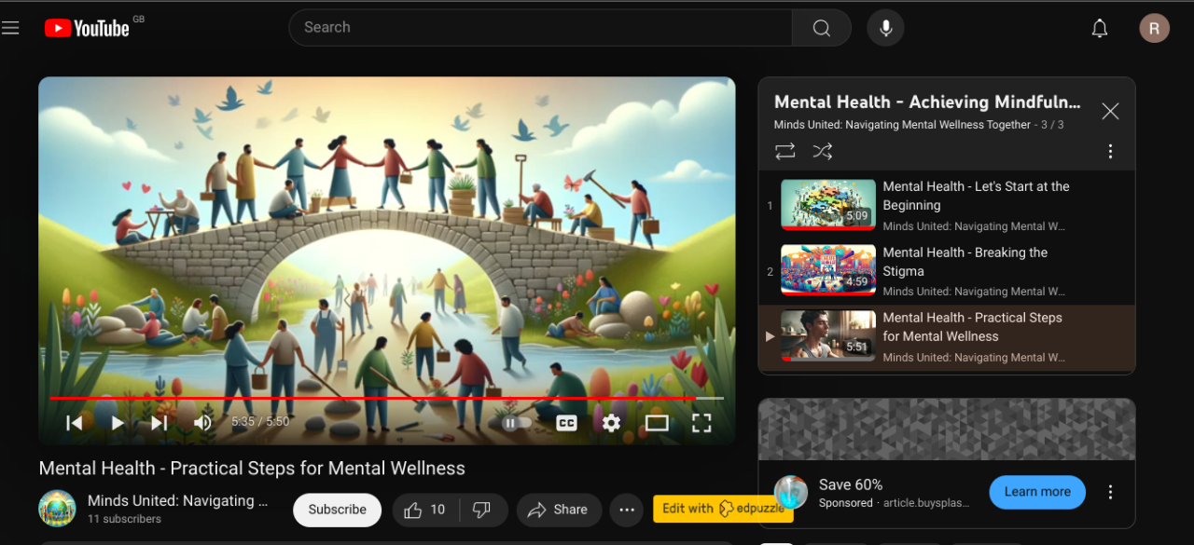Open playlist options three-dot menu
The height and width of the screenshot is (545, 1194).
click(1110, 151)
